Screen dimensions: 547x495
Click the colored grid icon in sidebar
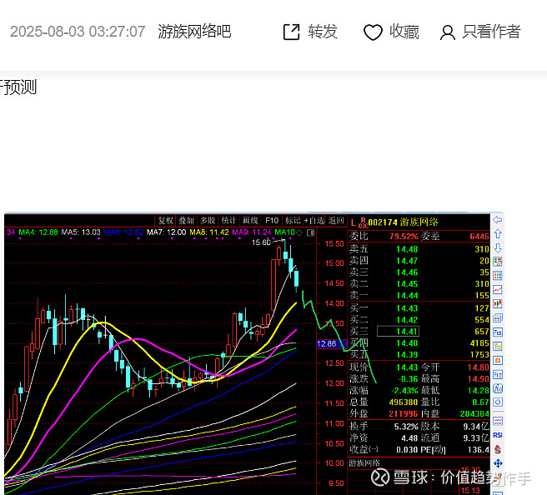(498, 276)
